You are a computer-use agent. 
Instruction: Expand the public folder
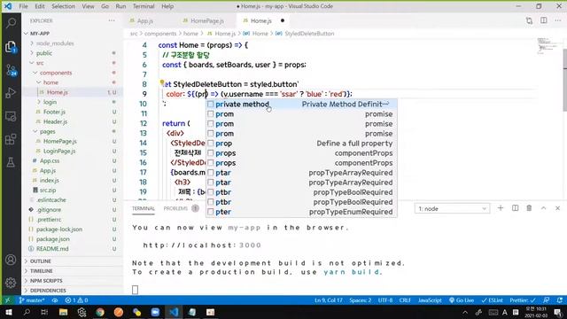point(44,53)
